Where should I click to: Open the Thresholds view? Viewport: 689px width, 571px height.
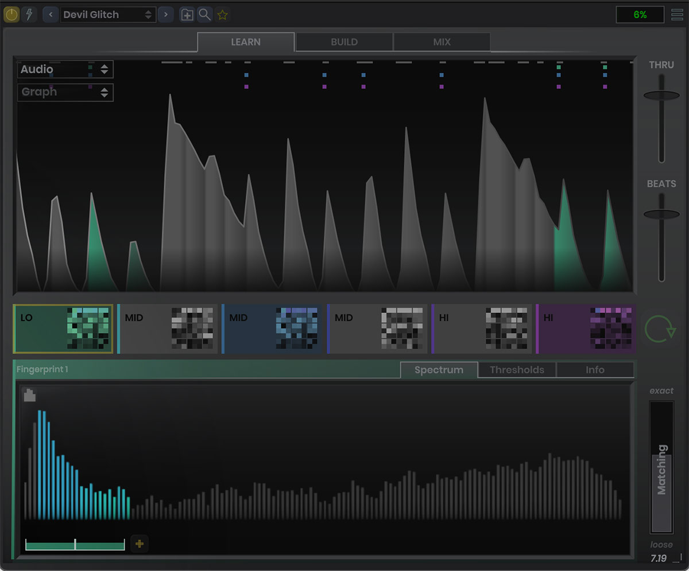(517, 370)
